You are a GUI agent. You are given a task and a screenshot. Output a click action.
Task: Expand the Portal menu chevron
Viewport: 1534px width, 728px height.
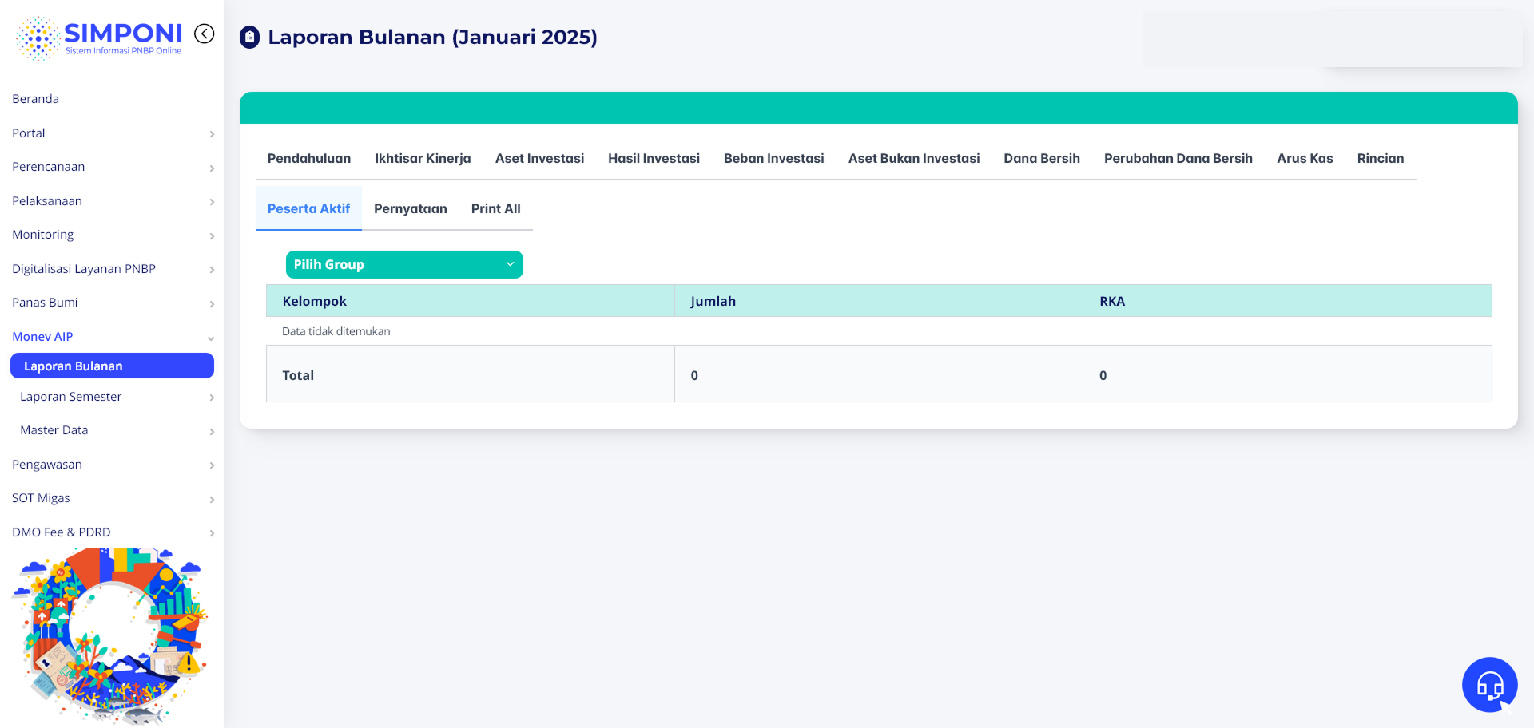point(212,134)
